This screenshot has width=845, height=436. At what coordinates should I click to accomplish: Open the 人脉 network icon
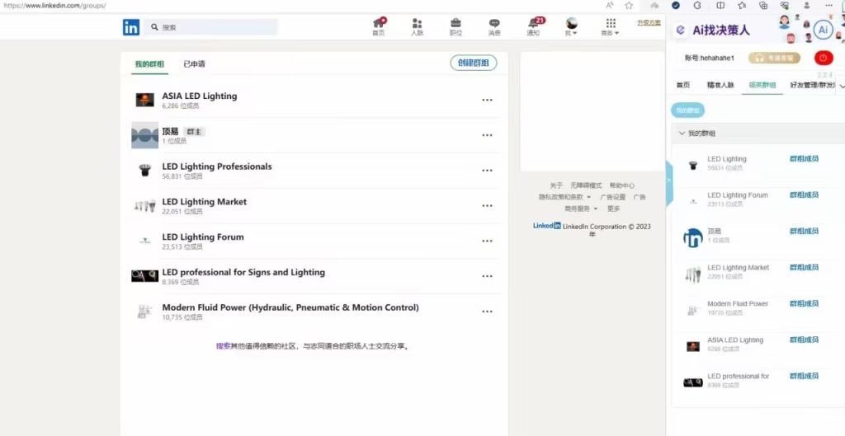(x=418, y=26)
